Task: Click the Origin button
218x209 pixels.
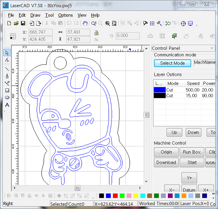Action: click(166, 152)
